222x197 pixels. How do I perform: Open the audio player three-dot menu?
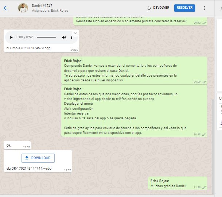(x=72, y=38)
